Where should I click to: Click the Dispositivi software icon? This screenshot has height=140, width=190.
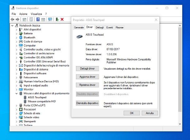(x=21, y=74)
